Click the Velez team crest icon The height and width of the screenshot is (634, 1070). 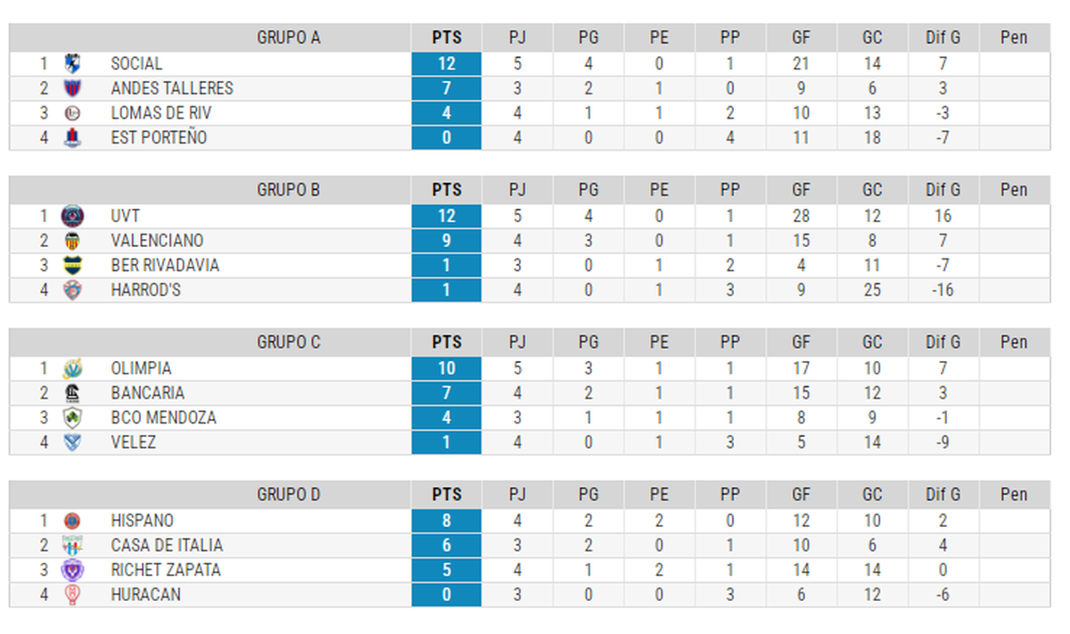(x=72, y=442)
